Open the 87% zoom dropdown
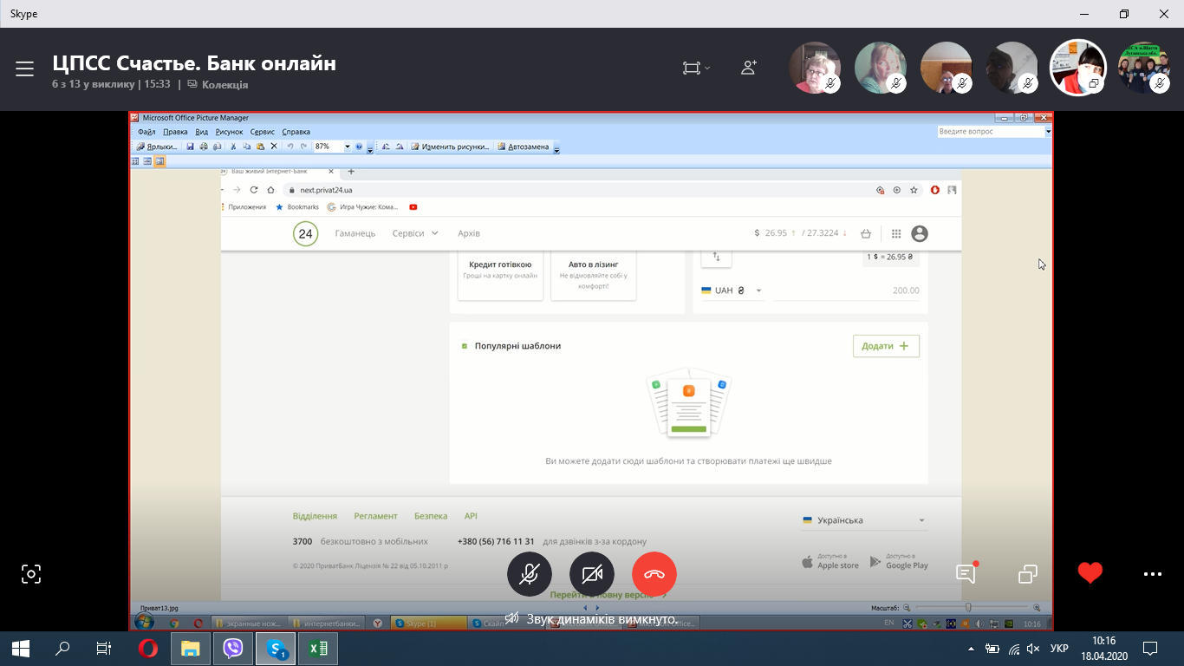Viewport: 1184px width, 666px height. (348, 147)
